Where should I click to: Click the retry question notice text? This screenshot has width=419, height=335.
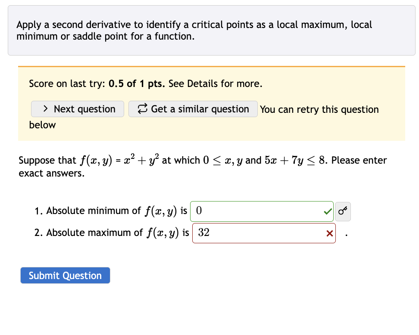click(319, 110)
